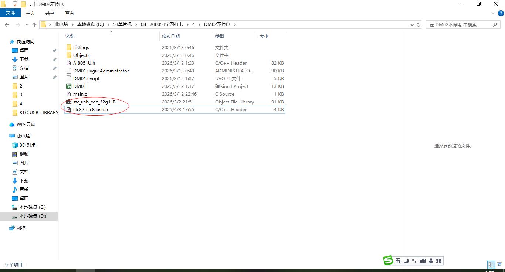This screenshot has width=505, height=272.
Task: Open WPS云盘 in the navigation pane
Action: (x=26, y=125)
